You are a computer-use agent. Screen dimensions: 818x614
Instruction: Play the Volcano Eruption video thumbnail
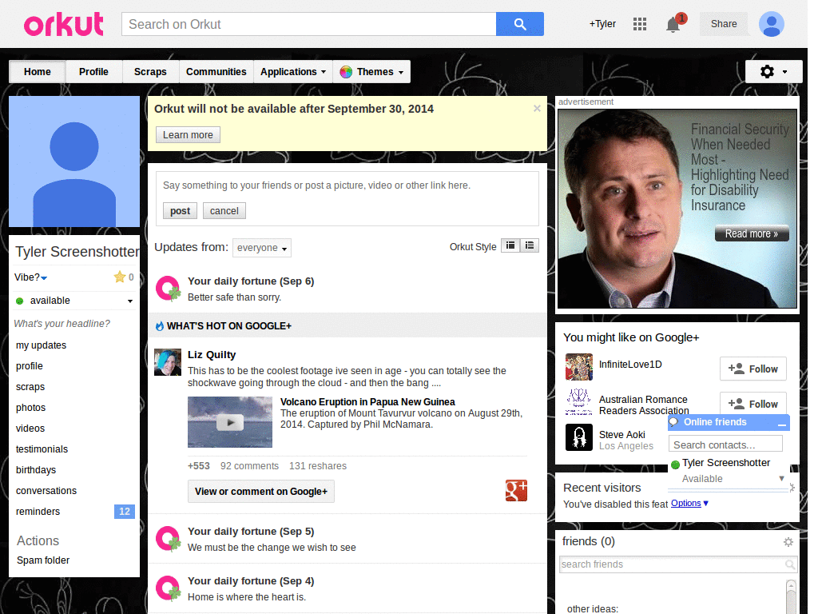229,422
